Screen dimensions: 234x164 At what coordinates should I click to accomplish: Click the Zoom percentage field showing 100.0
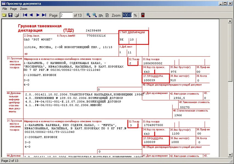pos(127,15)
